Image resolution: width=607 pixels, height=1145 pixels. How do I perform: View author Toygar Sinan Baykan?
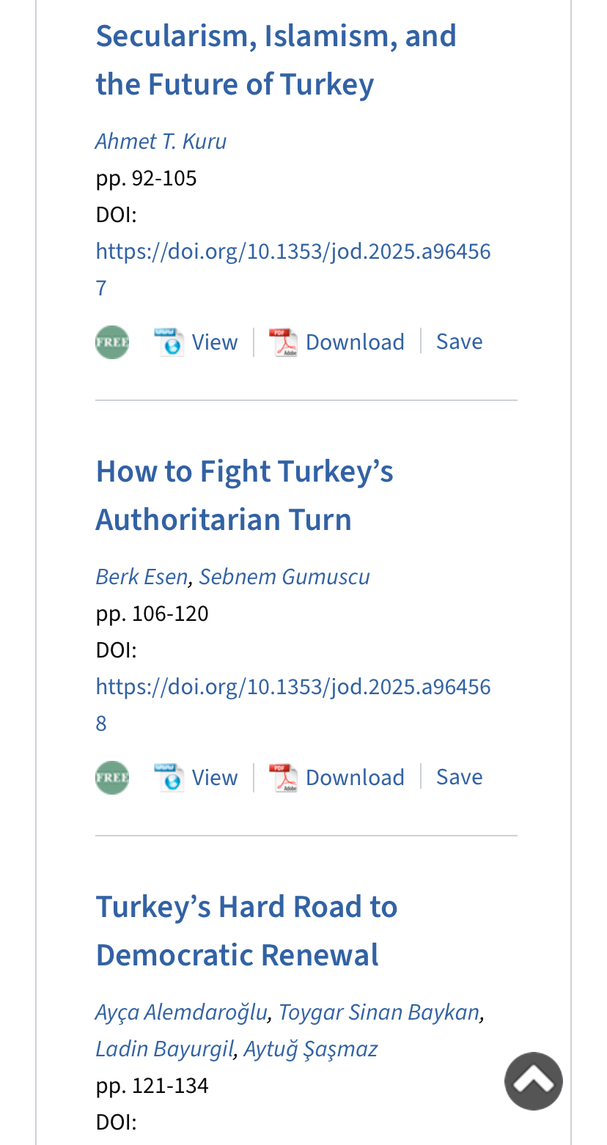point(378,1012)
